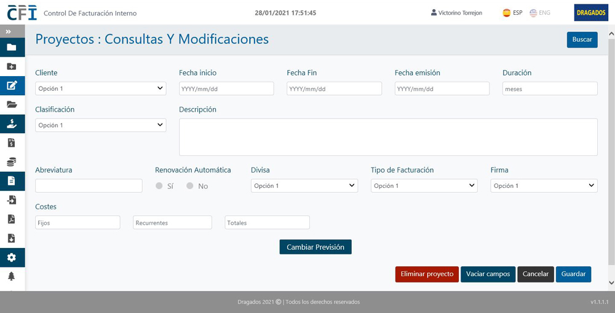Select the hand holding dollar sidebar icon
Screen dimensions: 615x313
[12, 123]
